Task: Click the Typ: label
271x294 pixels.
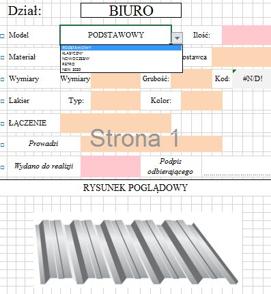Action: tap(76, 100)
